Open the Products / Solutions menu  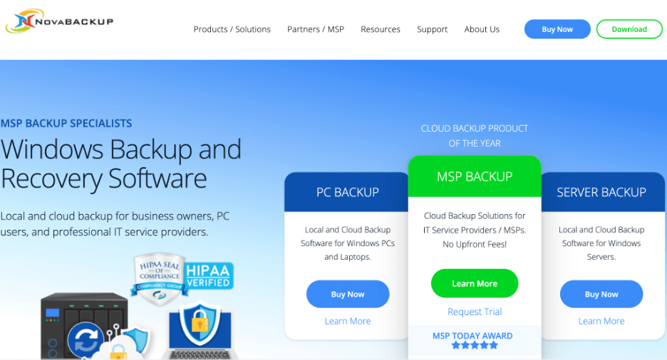tap(232, 29)
